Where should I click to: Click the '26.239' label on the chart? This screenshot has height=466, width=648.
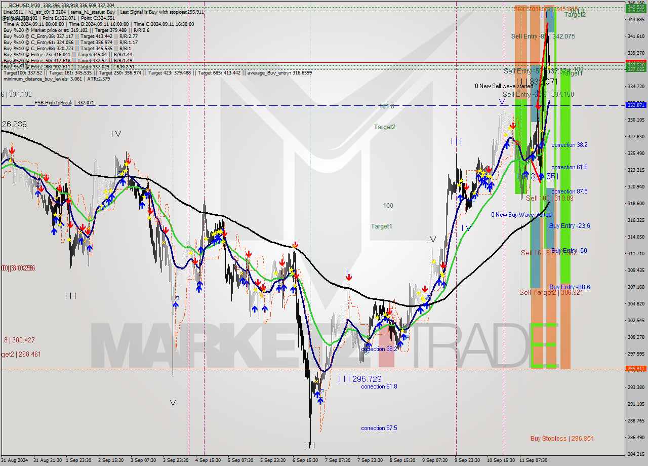tap(14, 124)
